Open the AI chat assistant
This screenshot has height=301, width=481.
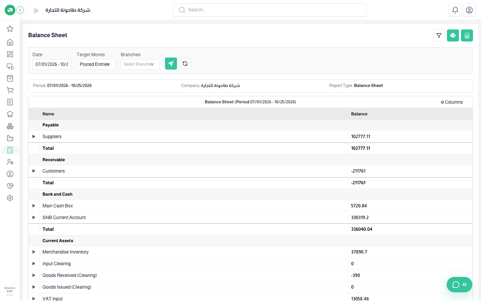(x=459, y=285)
